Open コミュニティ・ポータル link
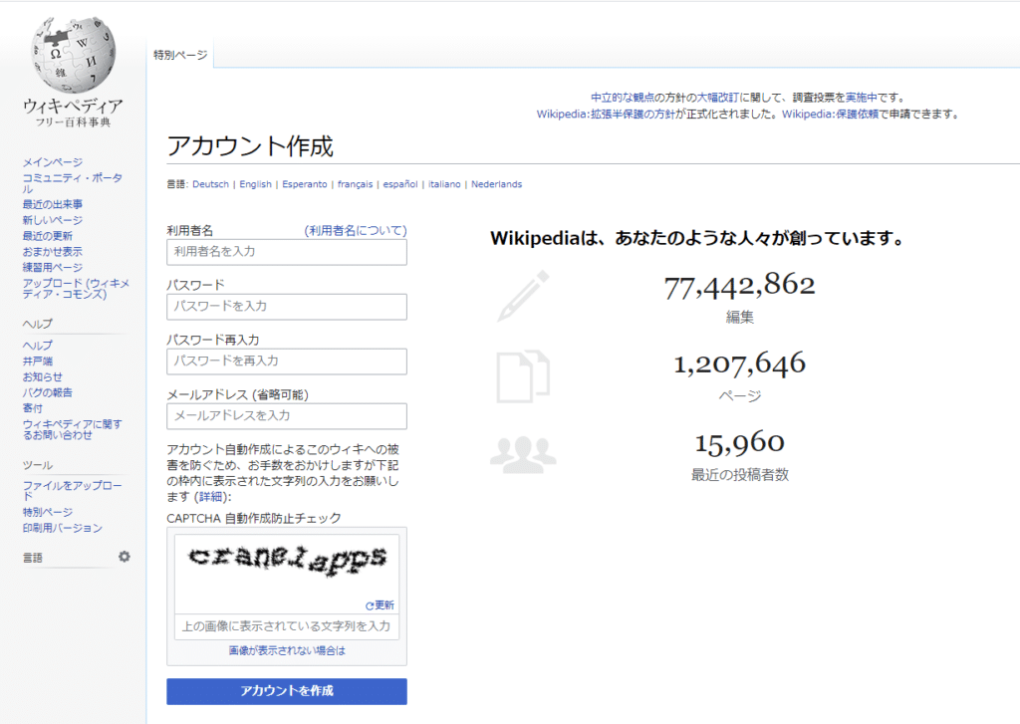Image resolution: width=1020 pixels, height=724 pixels. tap(72, 183)
